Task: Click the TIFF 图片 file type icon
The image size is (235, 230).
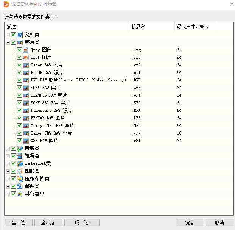Action: click(x=26, y=58)
